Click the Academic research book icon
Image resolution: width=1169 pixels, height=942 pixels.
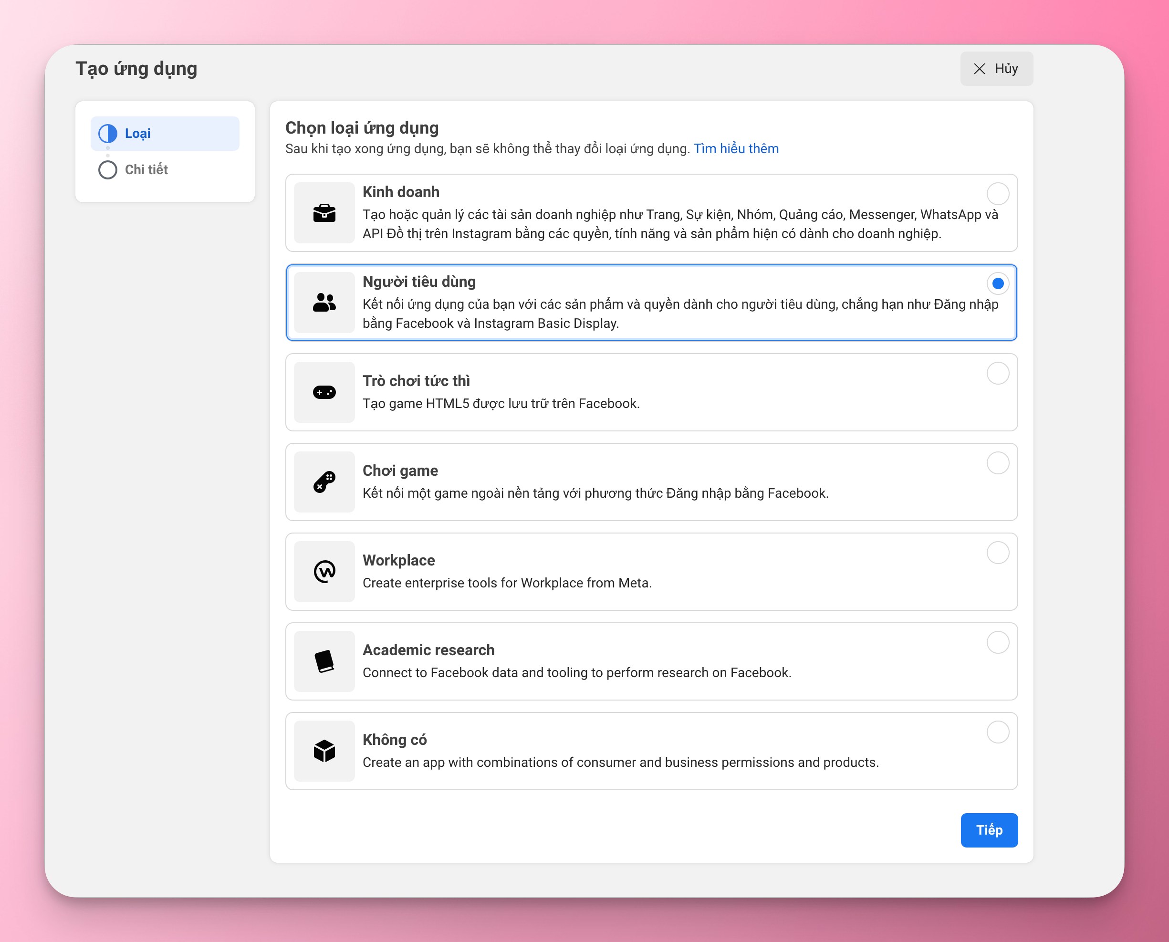point(324,661)
